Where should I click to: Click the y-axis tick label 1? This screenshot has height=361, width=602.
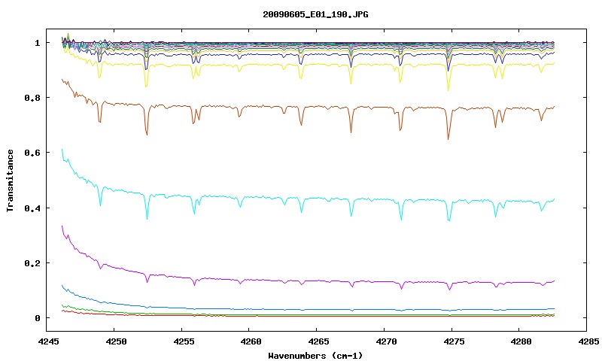click(x=37, y=43)
